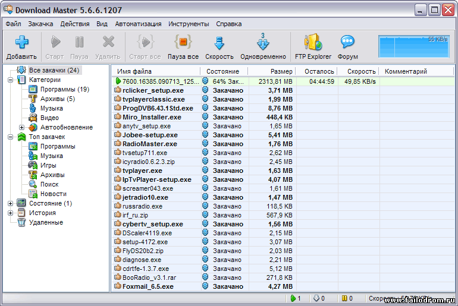Click the Старт все toolbar icon
The image size is (458, 306).
[x=146, y=42]
